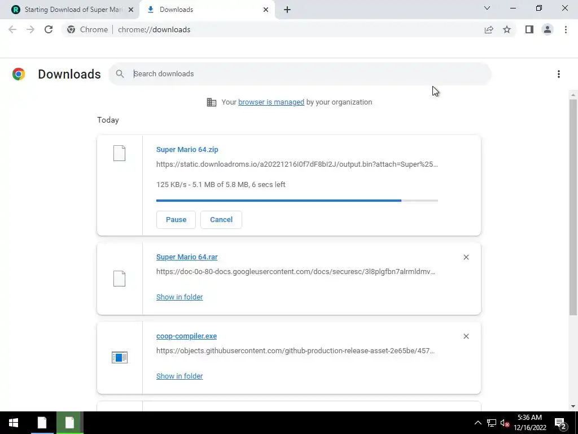Click the share page icon in address bar
Image resolution: width=578 pixels, height=434 pixels.
489,29
